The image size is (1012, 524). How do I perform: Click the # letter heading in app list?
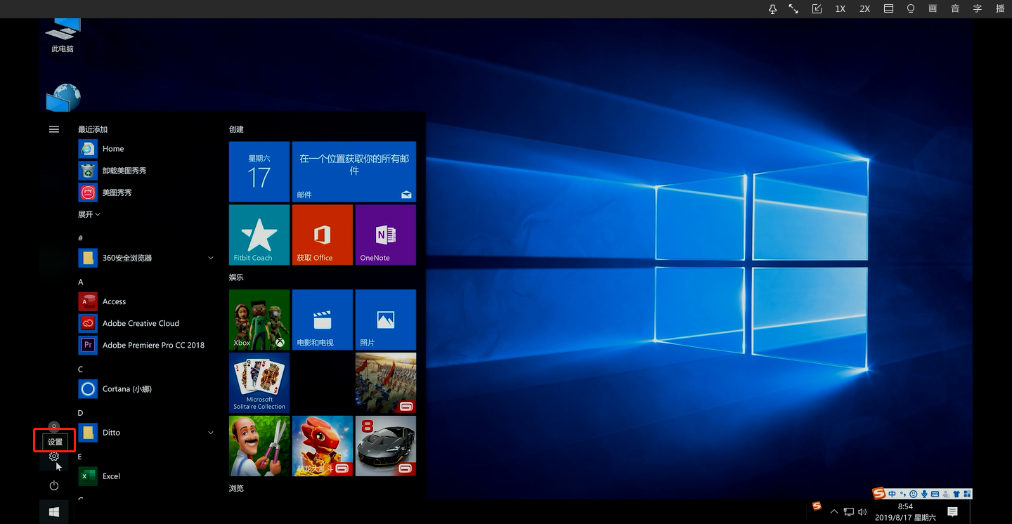(x=80, y=238)
